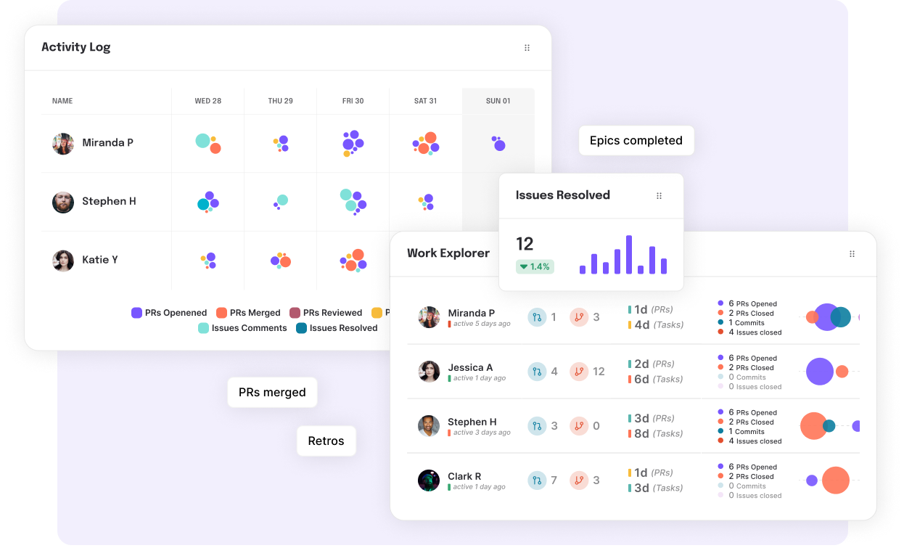The image size is (904, 548).
Task: Click Miranda P THU 29 activity bubbles
Action: [x=282, y=144]
